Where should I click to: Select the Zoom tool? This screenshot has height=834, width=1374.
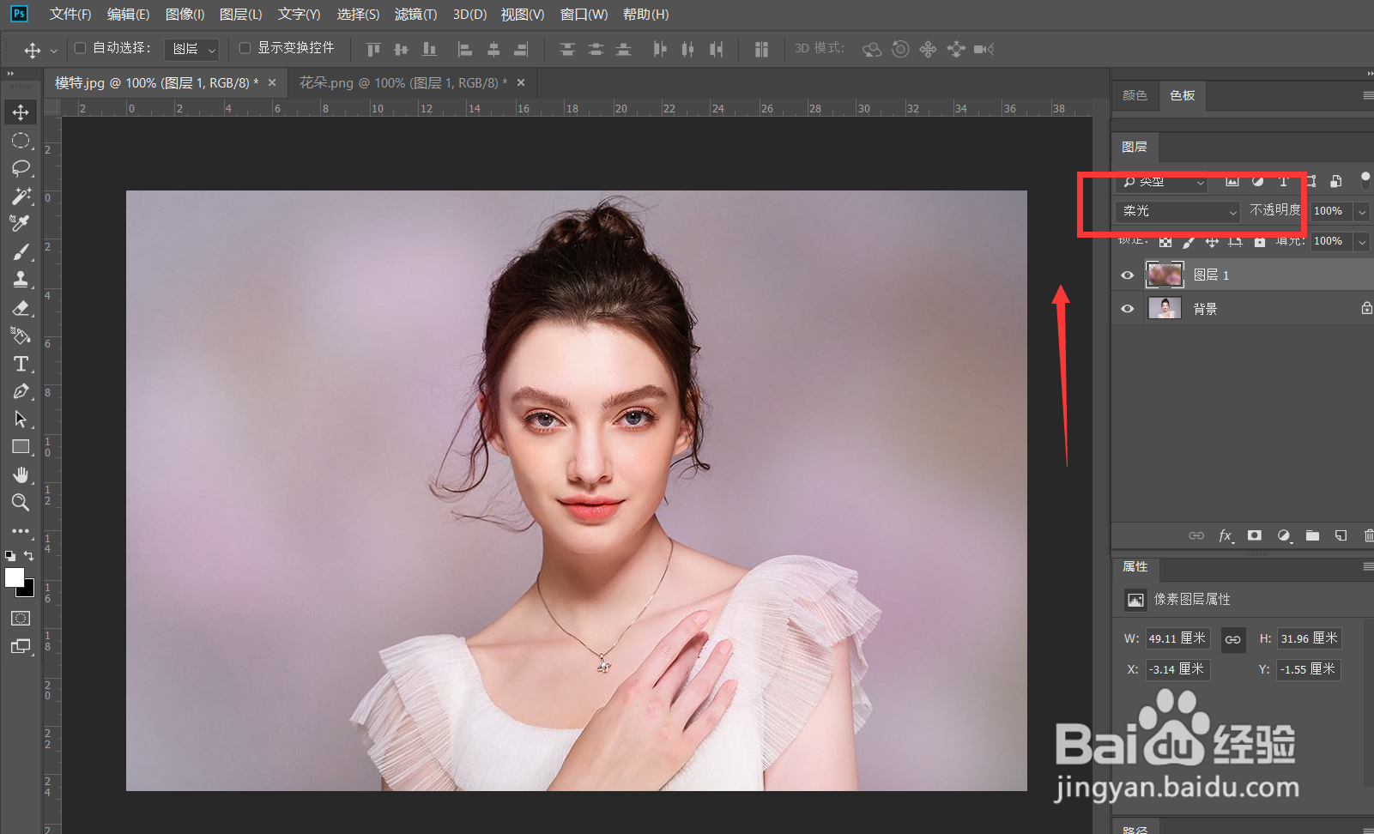[21, 503]
